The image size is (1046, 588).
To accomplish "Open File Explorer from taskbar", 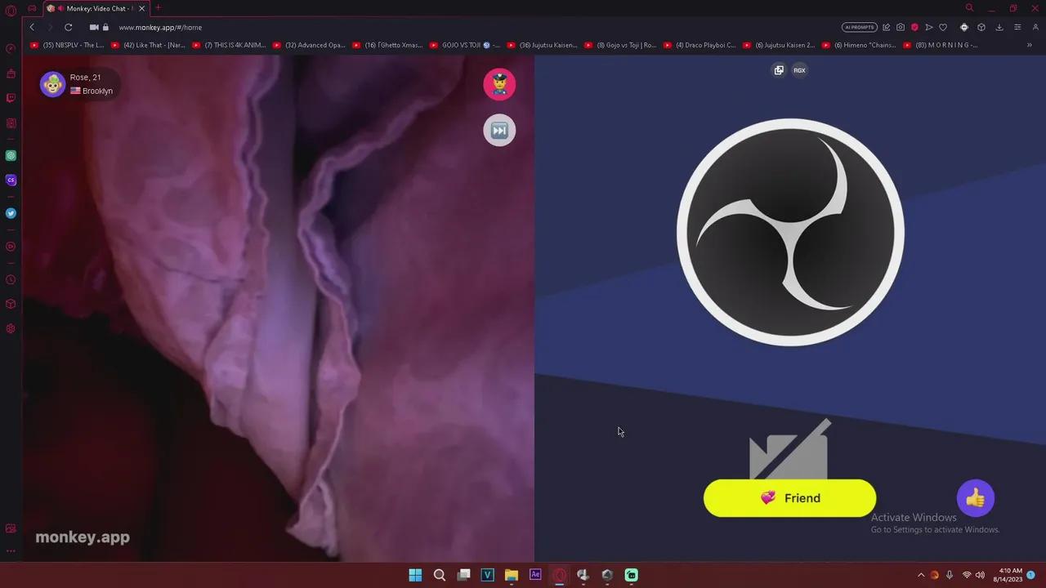I will pyautogui.click(x=511, y=575).
